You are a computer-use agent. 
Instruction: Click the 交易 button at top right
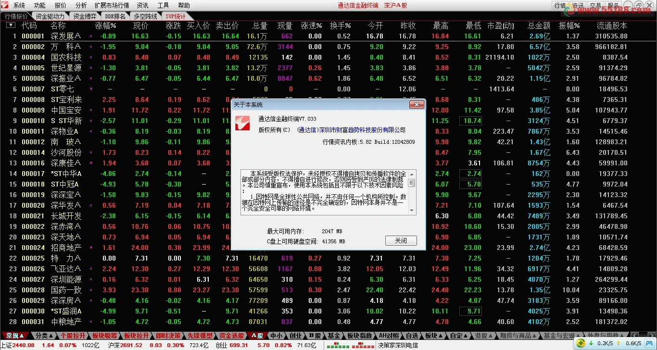point(595,5)
